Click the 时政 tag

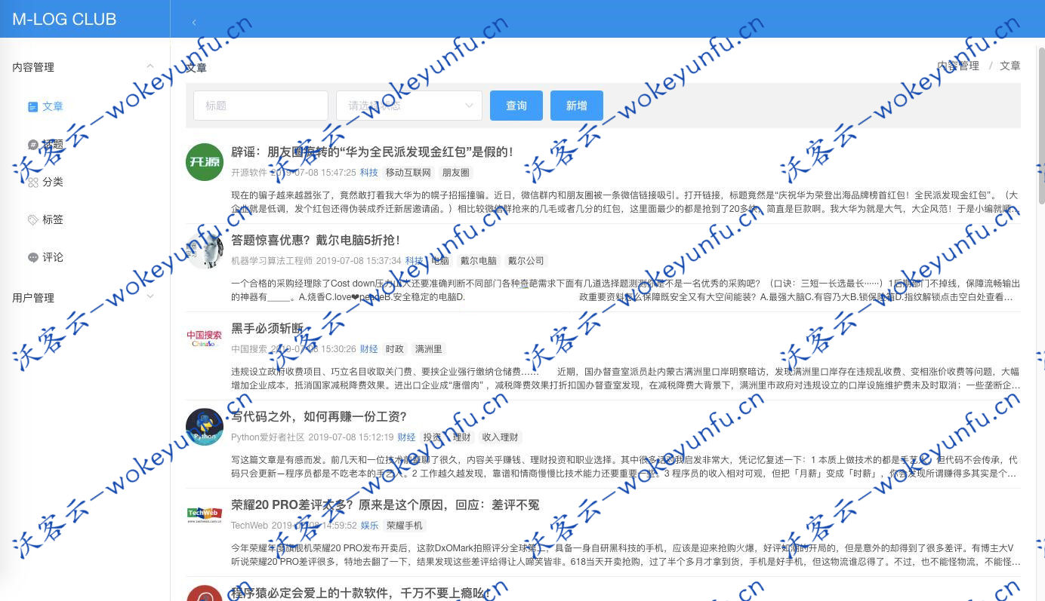pos(395,349)
